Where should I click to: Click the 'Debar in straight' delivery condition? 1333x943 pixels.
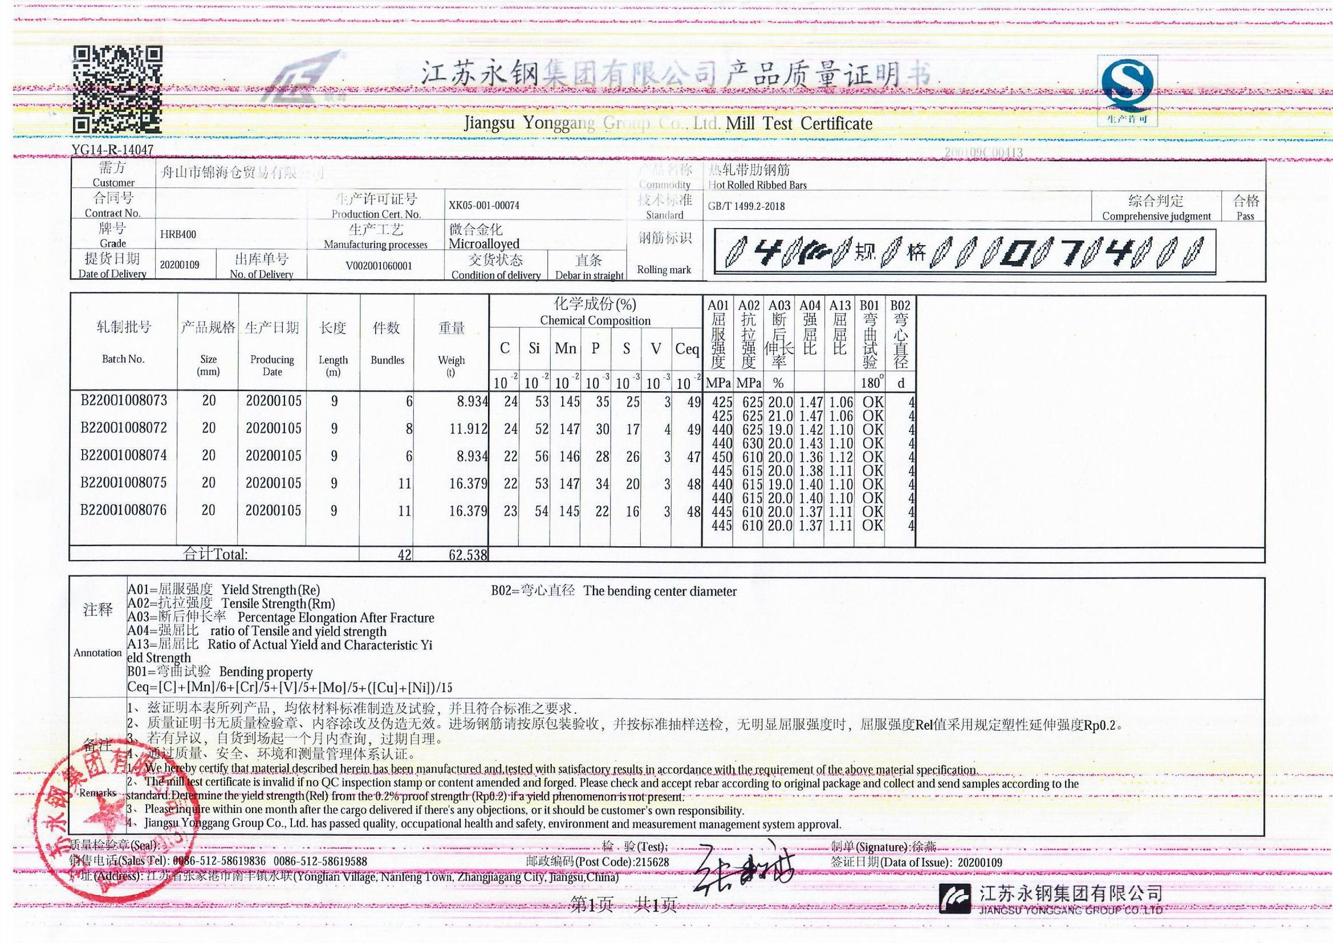click(590, 275)
